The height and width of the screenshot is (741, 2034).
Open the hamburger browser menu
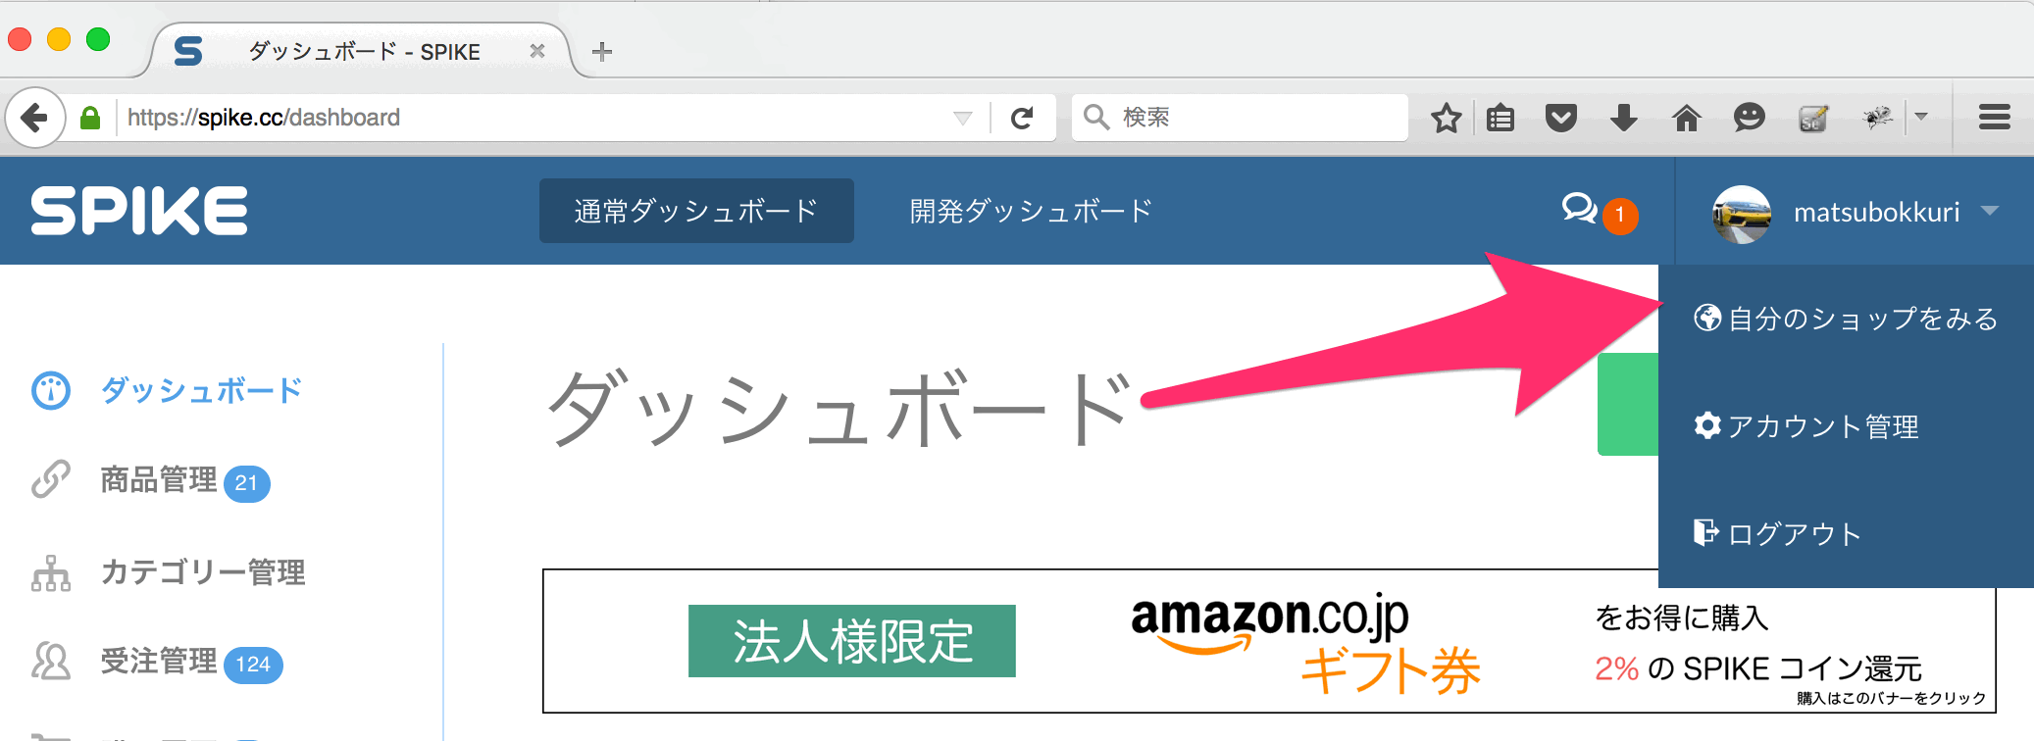pyautogui.click(x=1994, y=118)
